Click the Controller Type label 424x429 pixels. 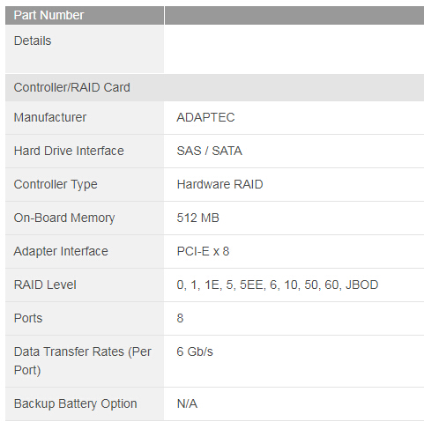tap(56, 185)
